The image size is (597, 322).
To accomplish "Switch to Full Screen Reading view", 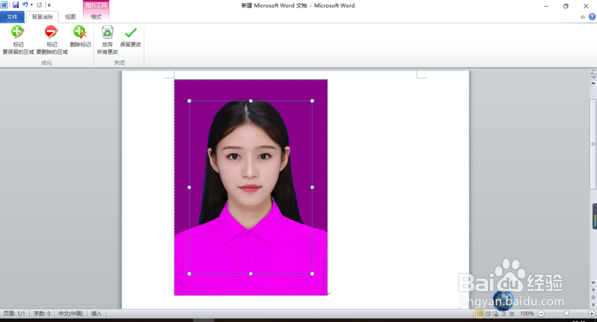I will pos(488,314).
